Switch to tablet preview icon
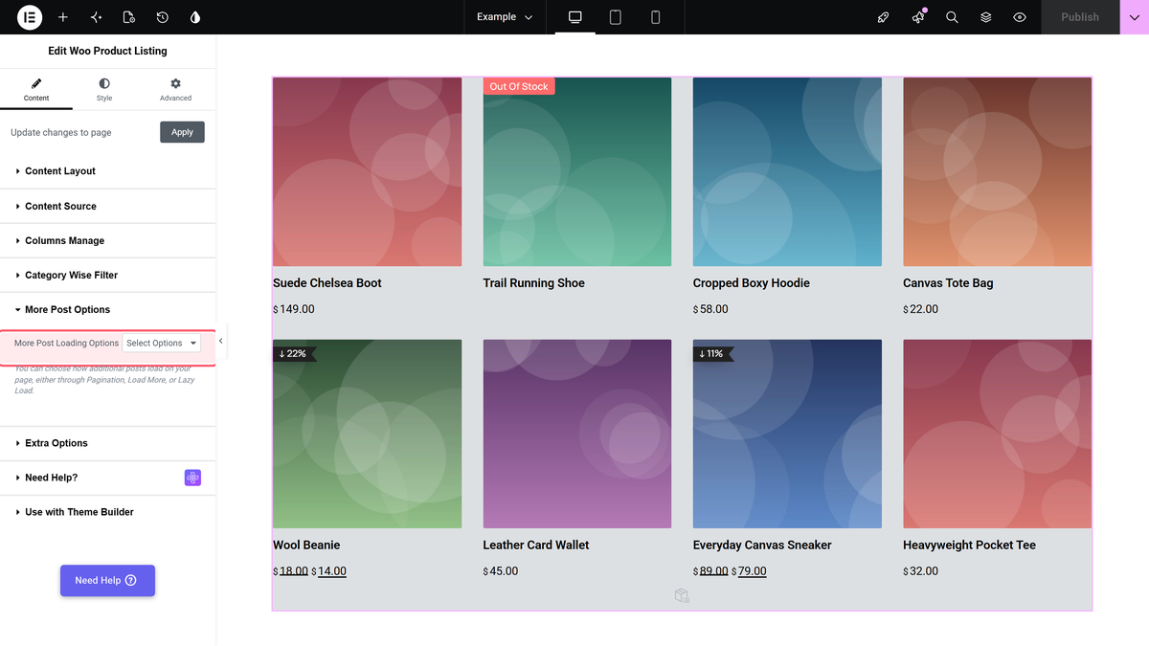 click(x=616, y=17)
